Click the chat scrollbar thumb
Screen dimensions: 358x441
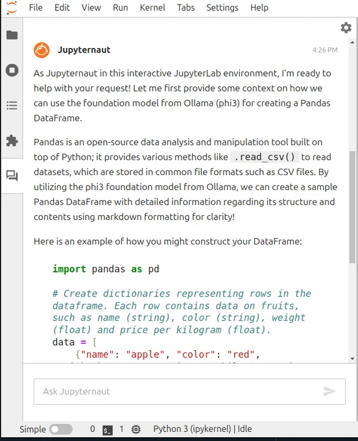pyautogui.click(x=352, y=207)
